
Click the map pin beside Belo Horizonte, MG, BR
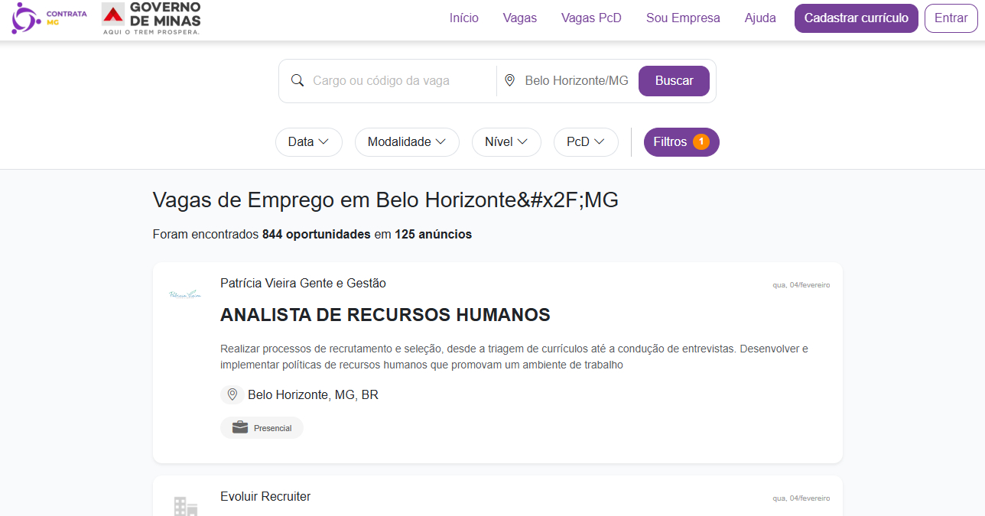[232, 395]
